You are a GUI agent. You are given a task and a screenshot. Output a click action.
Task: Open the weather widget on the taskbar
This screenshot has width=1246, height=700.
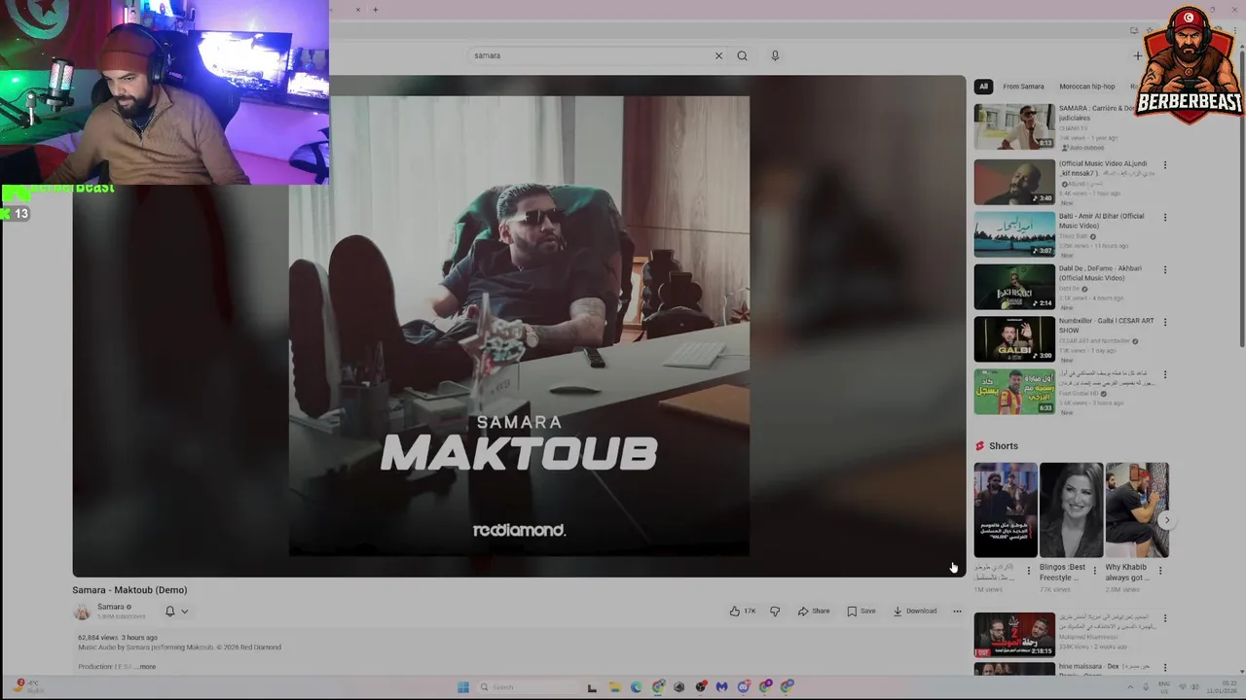click(x=29, y=687)
